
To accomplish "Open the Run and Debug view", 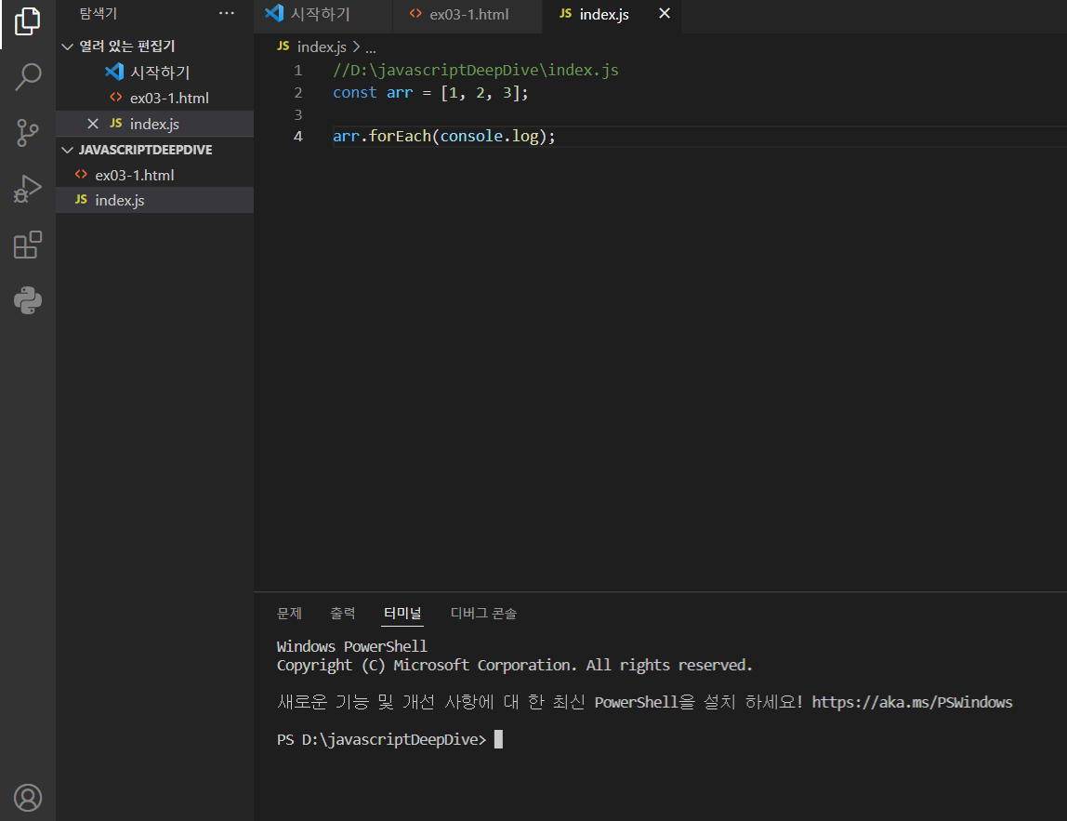I will click(x=27, y=189).
